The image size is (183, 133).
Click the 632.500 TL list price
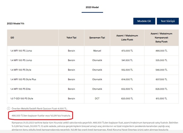[127, 89]
